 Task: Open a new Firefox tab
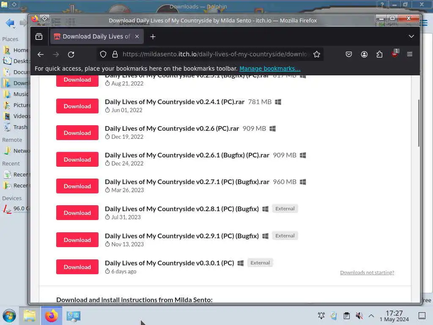[x=153, y=36]
